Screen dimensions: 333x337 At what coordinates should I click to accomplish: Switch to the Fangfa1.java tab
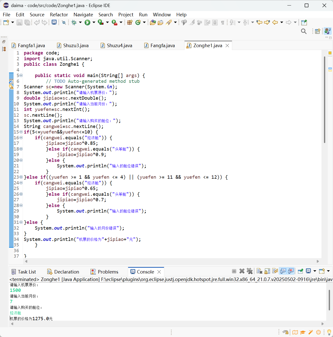[28, 45]
